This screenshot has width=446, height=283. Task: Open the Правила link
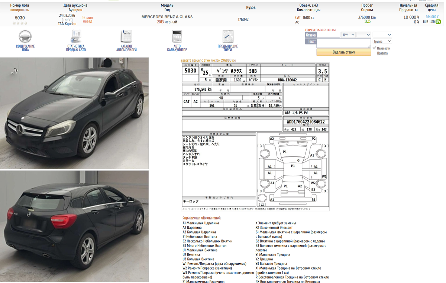tap(382, 53)
